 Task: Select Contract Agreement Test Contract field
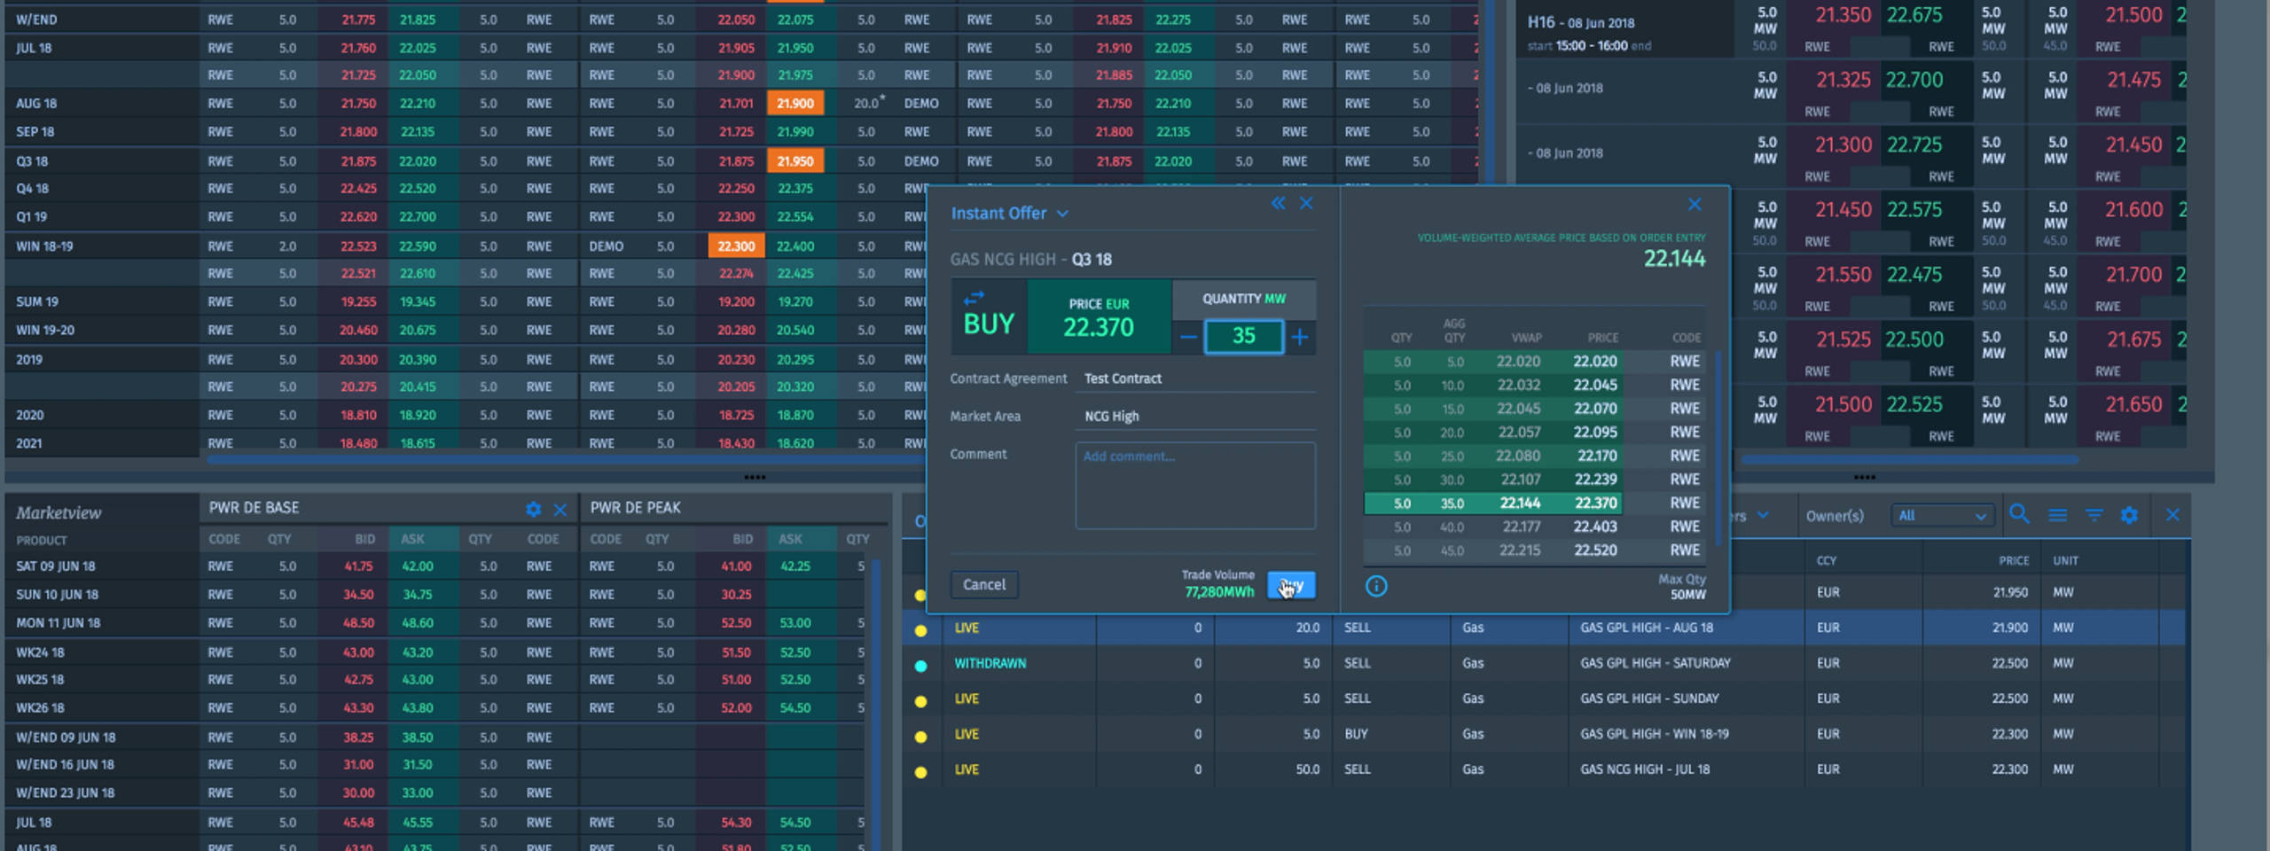(x=1194, y=379)
